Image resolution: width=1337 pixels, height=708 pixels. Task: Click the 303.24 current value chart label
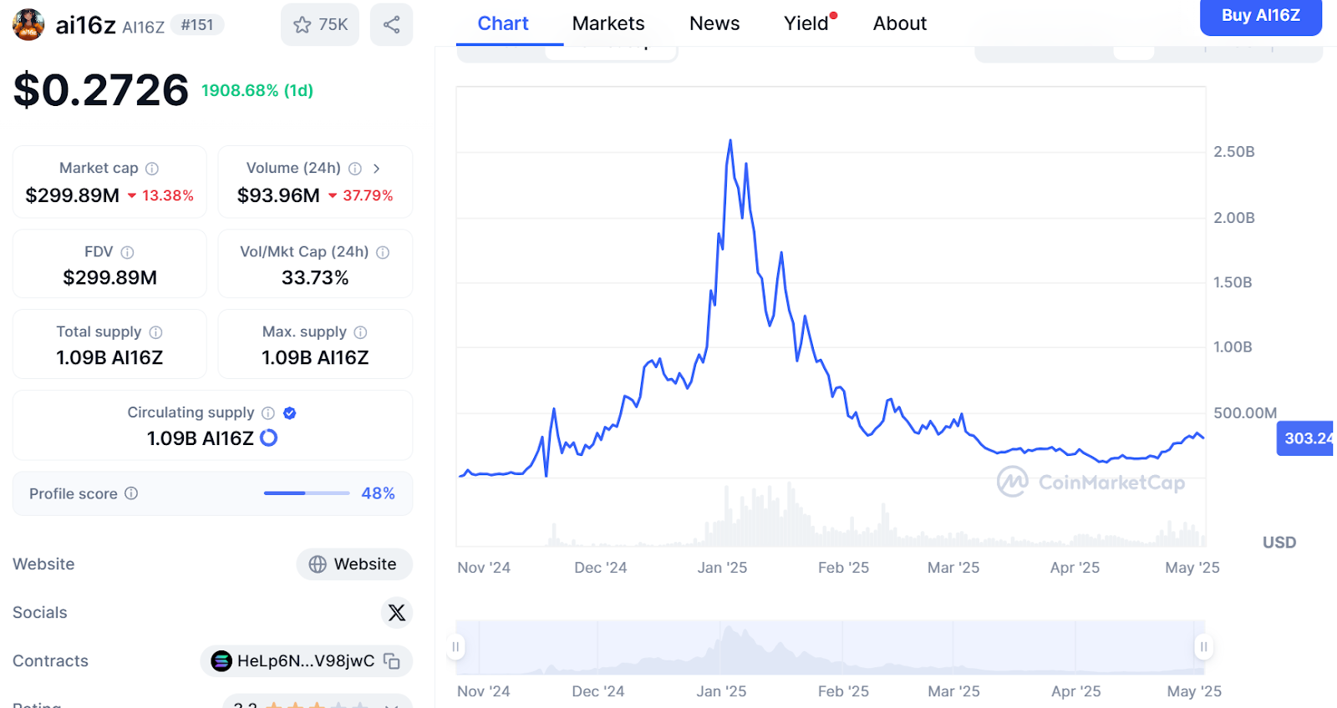point(1306,438)
